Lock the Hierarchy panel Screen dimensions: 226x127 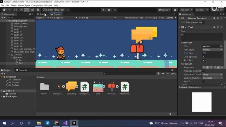tap(30, 14)
